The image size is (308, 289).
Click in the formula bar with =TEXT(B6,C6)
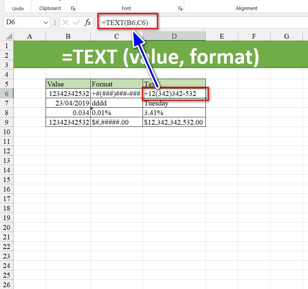point(202,23)
